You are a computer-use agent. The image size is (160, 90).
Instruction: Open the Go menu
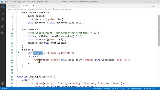pos(29,2)
